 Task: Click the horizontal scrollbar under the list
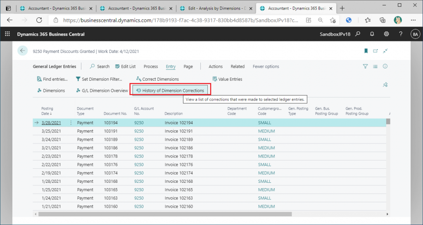[165, 214]
